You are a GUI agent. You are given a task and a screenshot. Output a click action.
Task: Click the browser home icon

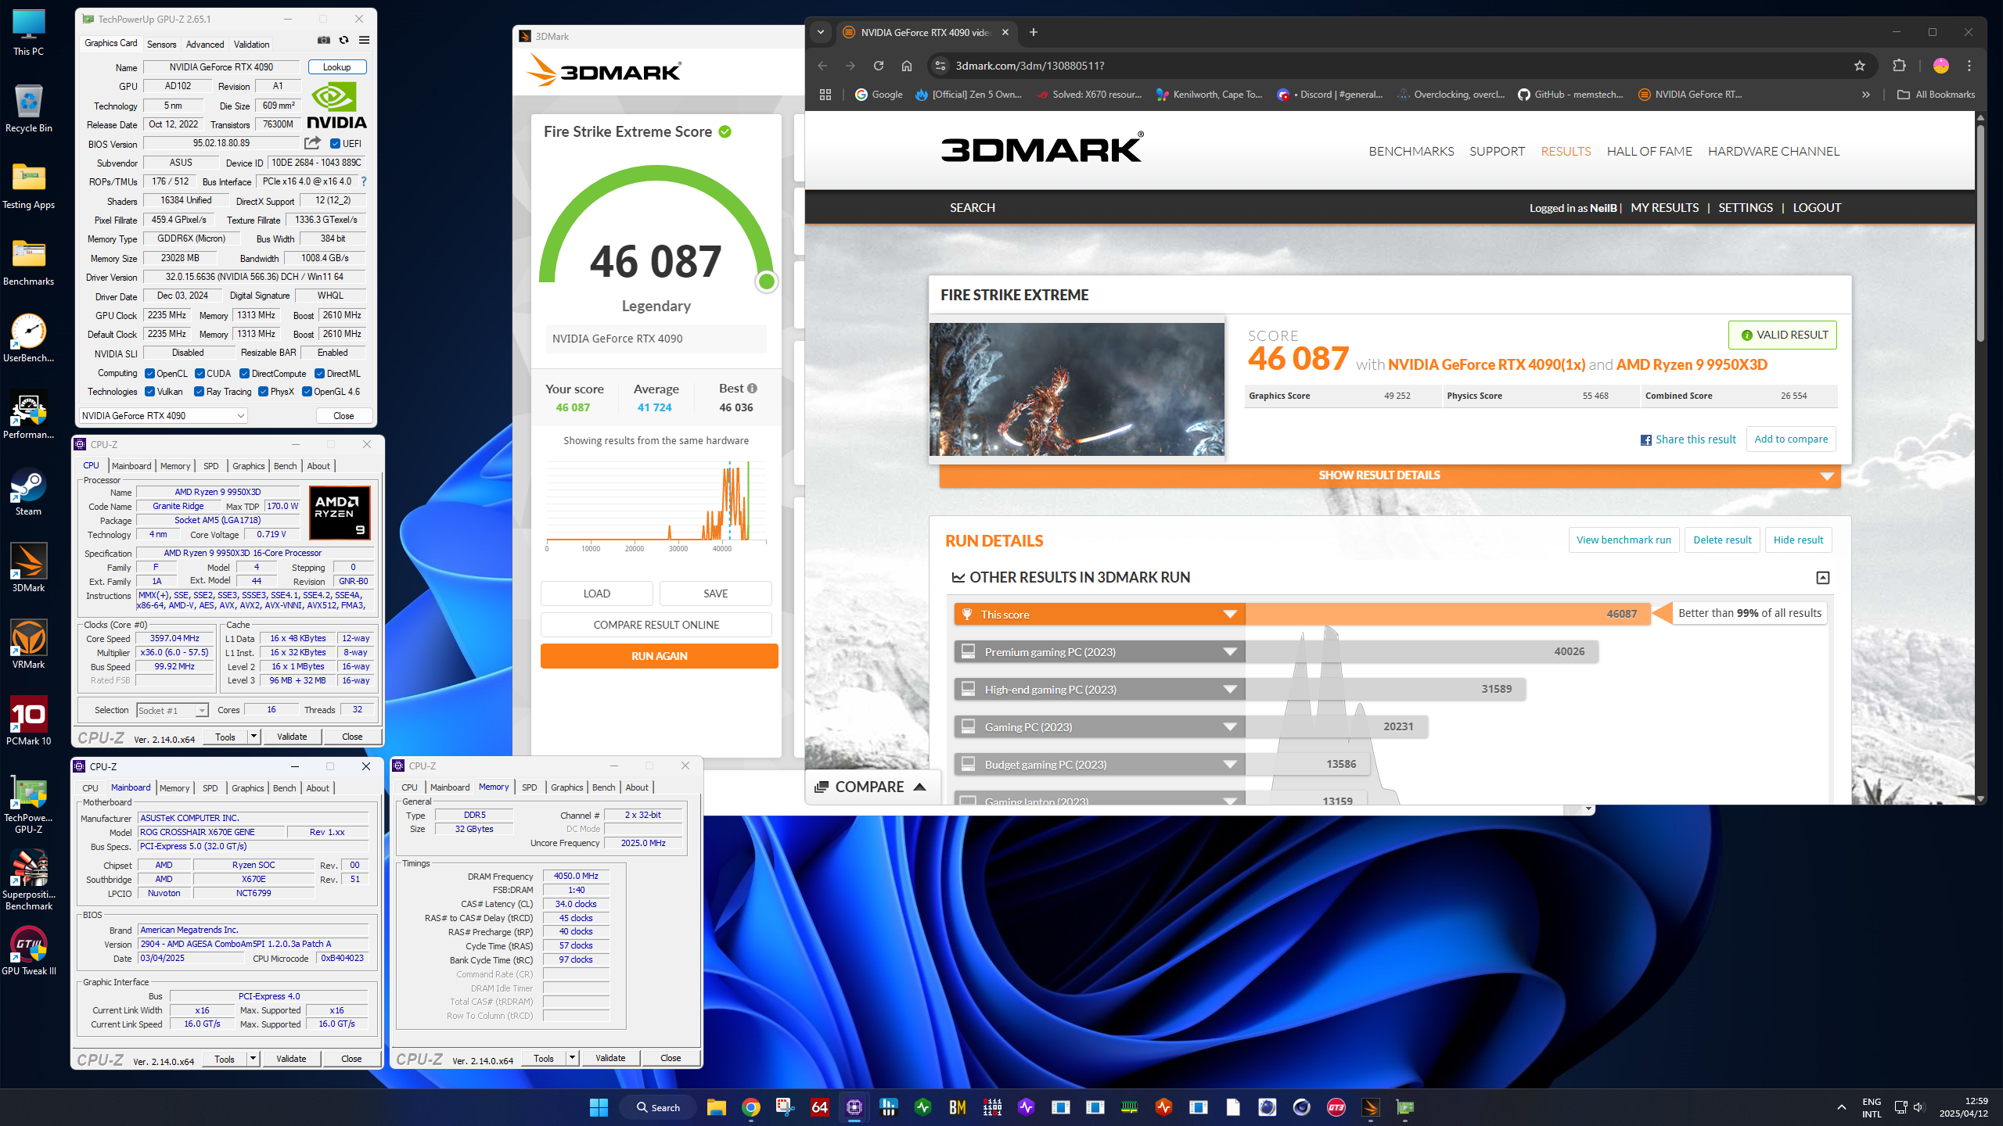point(907,66)
